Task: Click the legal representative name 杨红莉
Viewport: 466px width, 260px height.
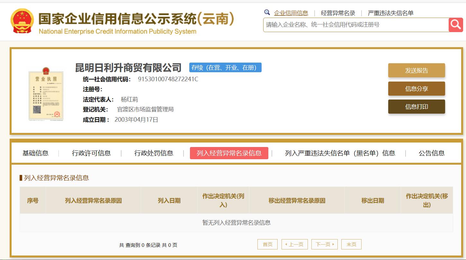Action: tap(129, 100)
